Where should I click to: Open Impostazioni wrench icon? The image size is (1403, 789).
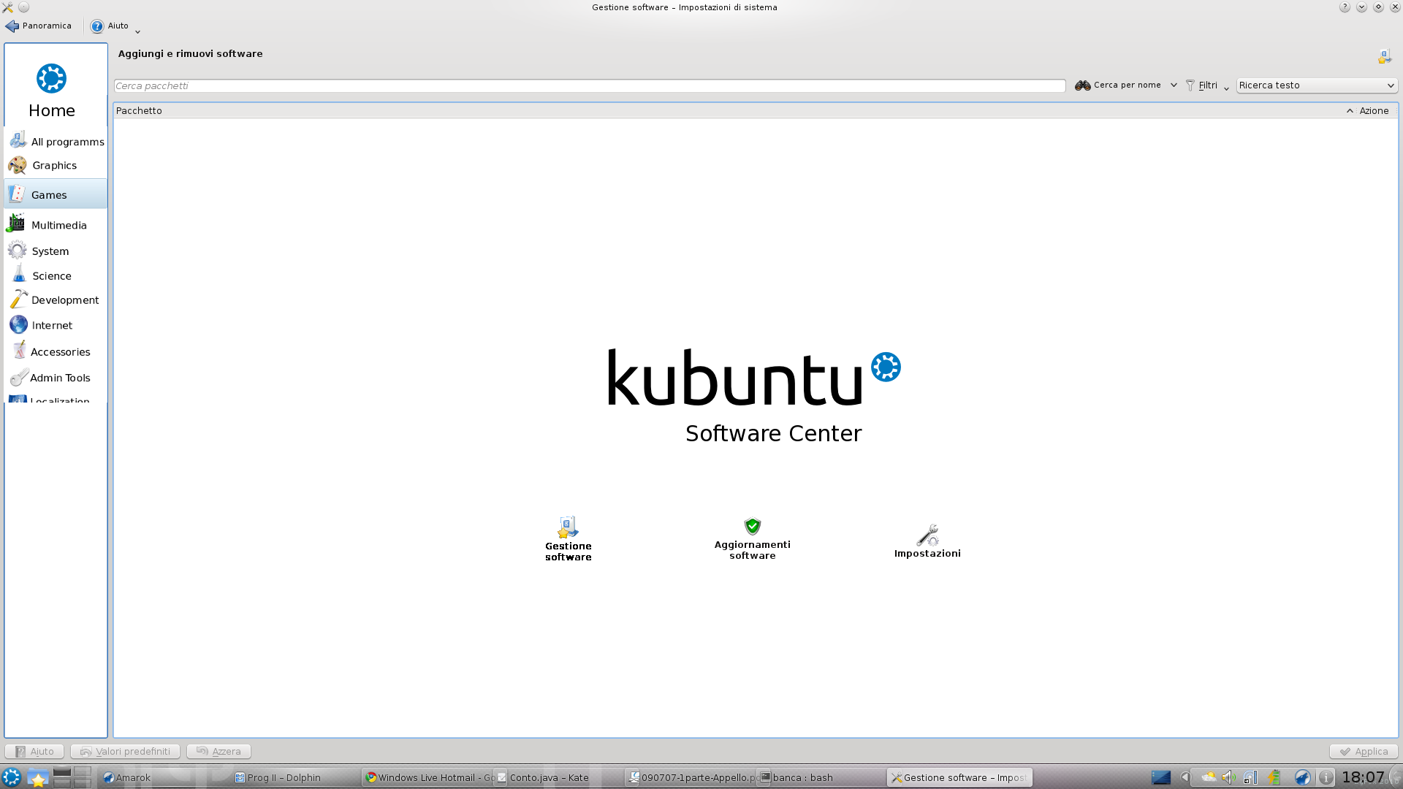point(927,535)
